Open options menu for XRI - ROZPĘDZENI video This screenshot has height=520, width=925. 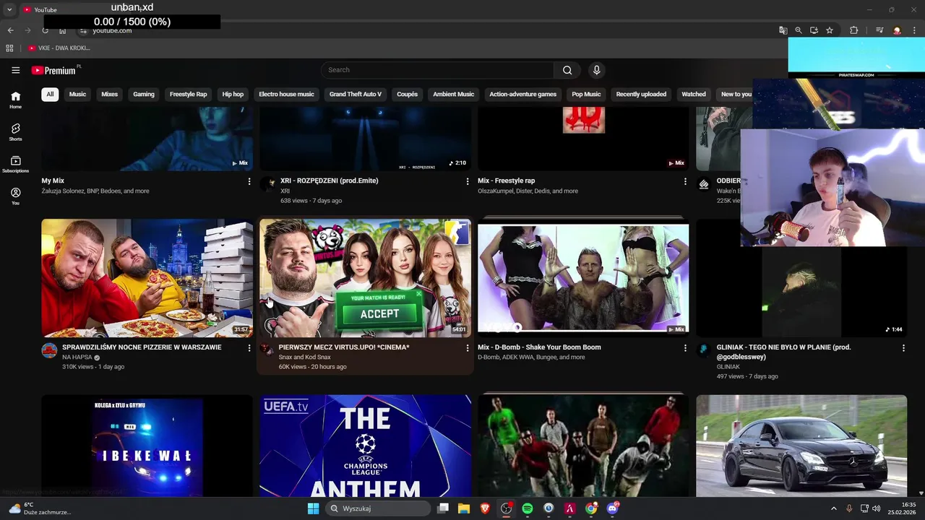tap(467, 181)
